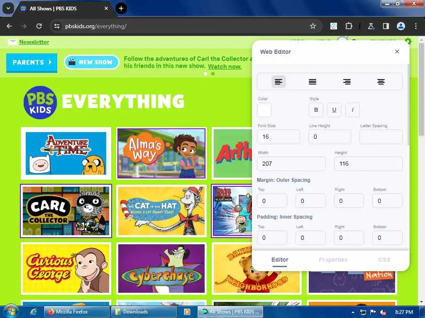Open the Curious George thumbnail
425x318 pixels.
click(x=66, y=268)
